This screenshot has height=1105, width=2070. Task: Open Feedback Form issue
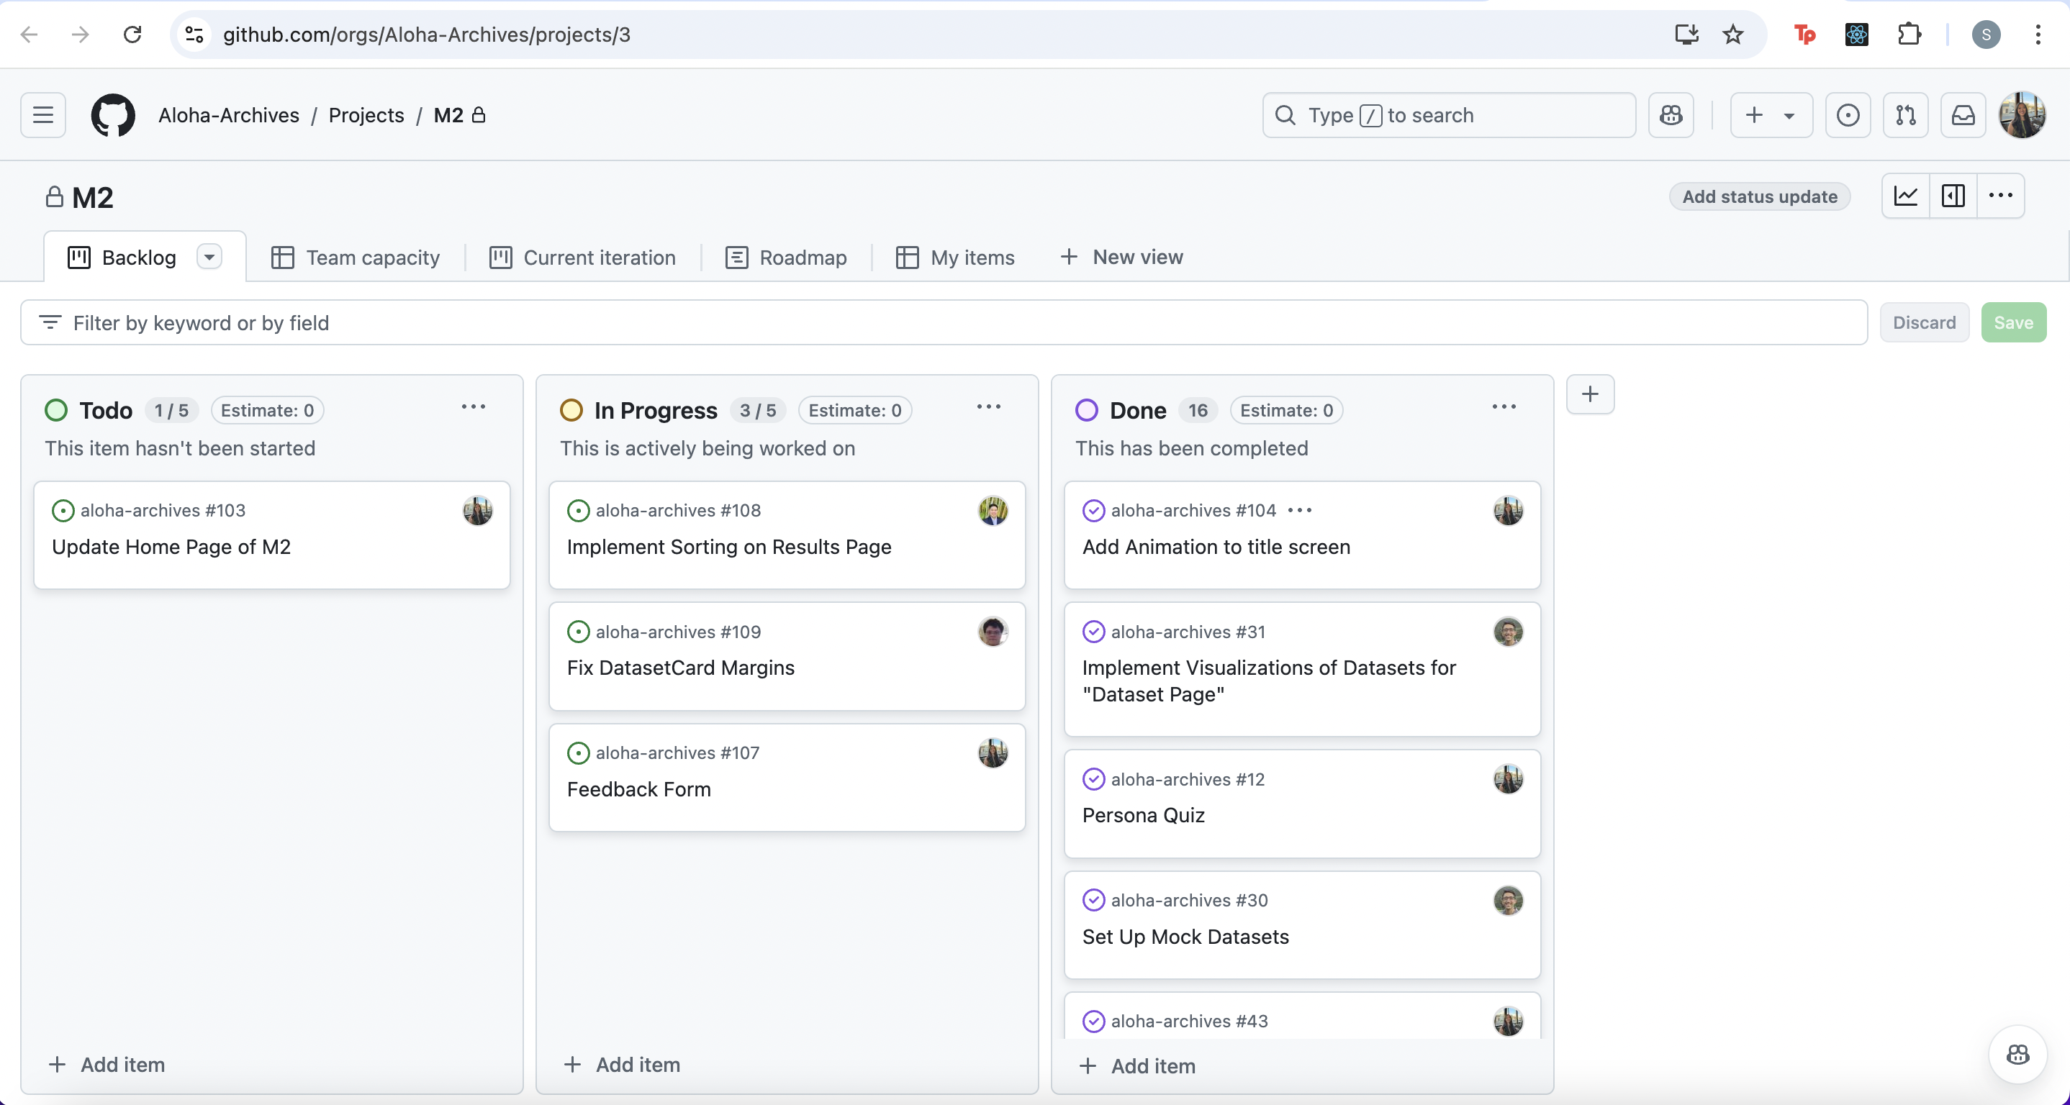coord(639,789)
